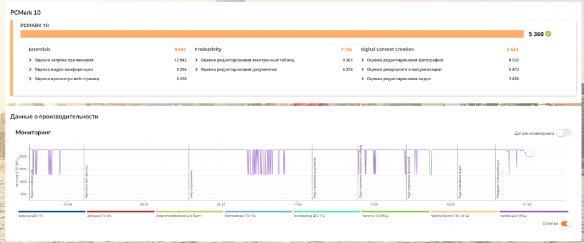Click the orange PCMark 10 score bar
The height and width of the screenshot is (243, 584).
[272, 34]
